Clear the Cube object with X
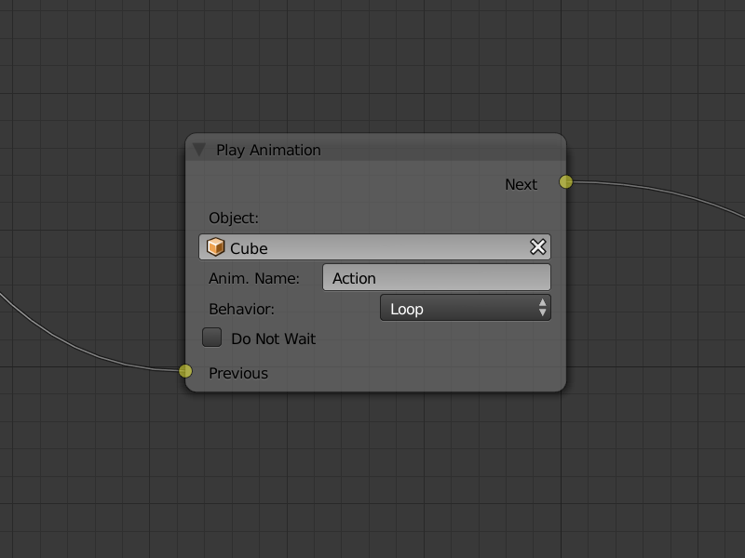745x558 pixels. coord(538,246)
